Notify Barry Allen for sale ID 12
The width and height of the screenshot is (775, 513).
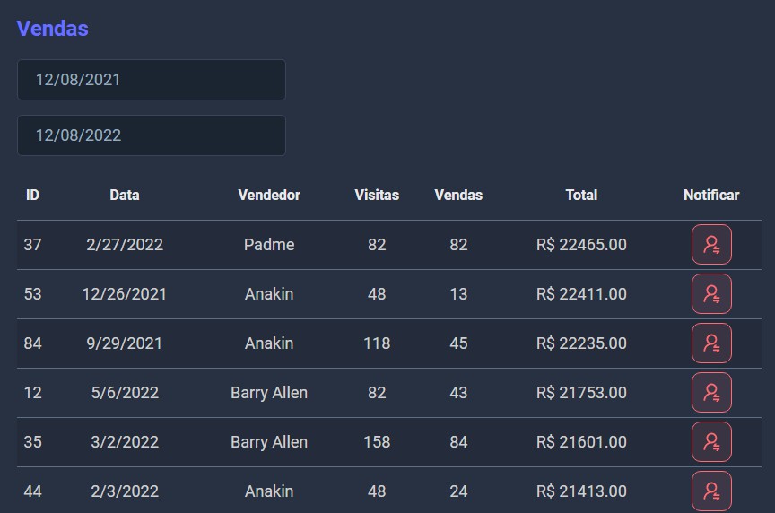point(711,393)
